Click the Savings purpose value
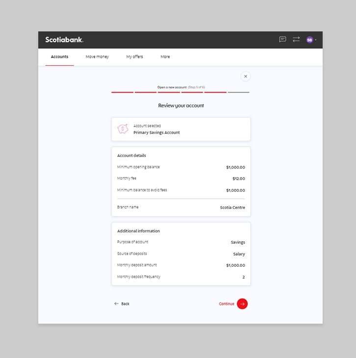 coord(238,242)
